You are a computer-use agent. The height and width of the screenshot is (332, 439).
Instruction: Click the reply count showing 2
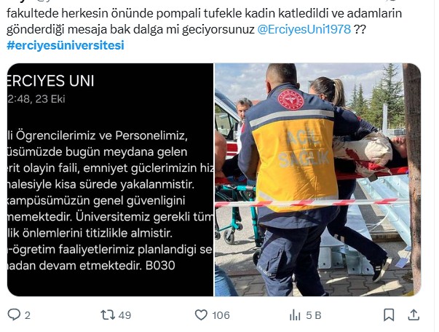[27, 315]
